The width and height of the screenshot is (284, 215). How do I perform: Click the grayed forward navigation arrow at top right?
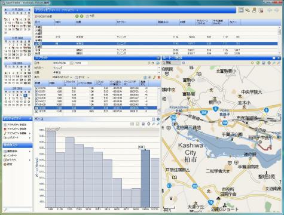click(276, 10)
